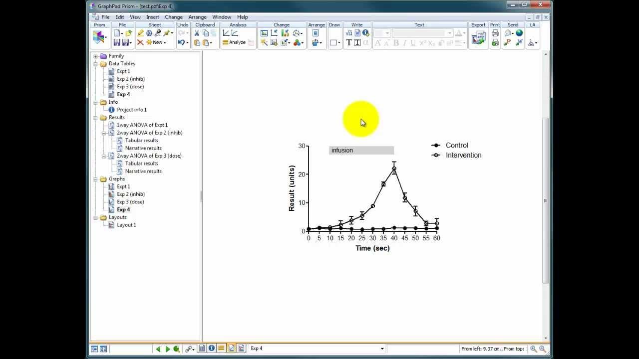Open a file with the folder icon
The height and width of the screenshot is (359, 639).
(x=128, y=33)
